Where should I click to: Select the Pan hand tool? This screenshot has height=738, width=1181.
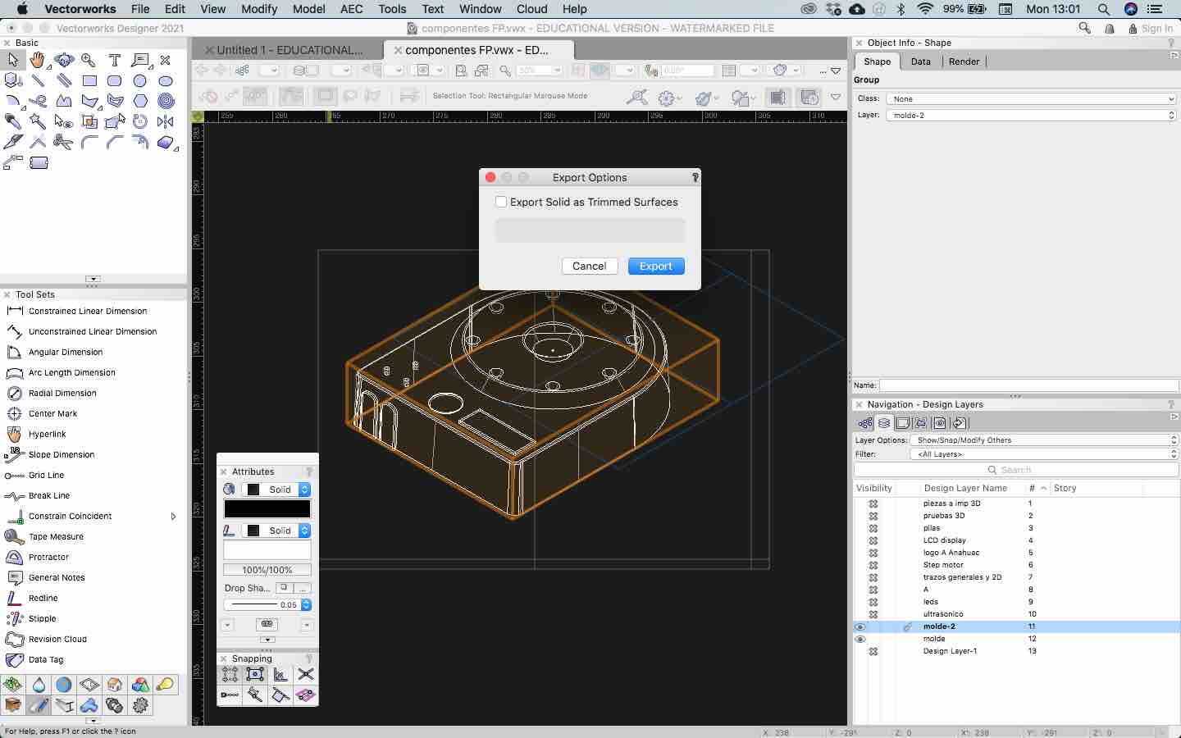pyautogui.click(x=38, y=60)
